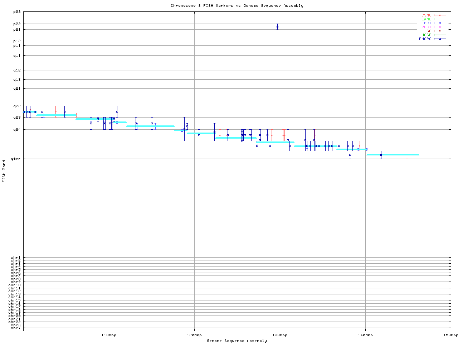The height and width of the screenshot is (343, 458).
Task: Click the 110Mbp x-axis tick label
Action: point(109,335)
